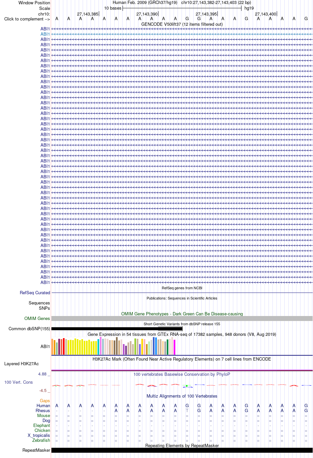Click the Common dbSNP(155) track label

pyautogui.click(x=29, y=329)
